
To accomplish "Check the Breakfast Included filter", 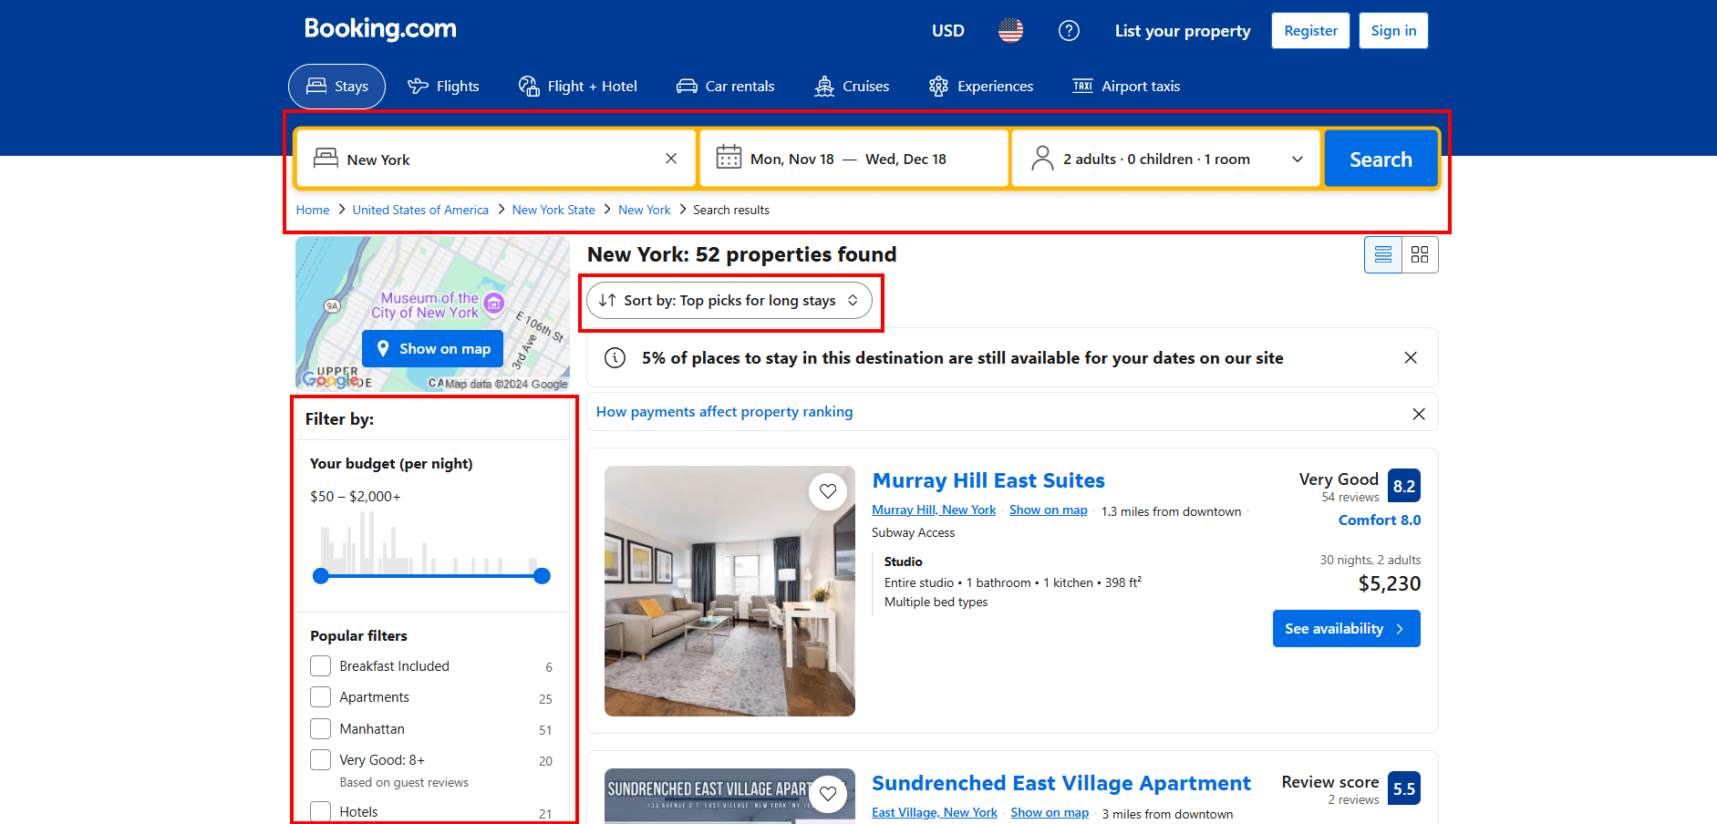I will click(x=320, y=665).
